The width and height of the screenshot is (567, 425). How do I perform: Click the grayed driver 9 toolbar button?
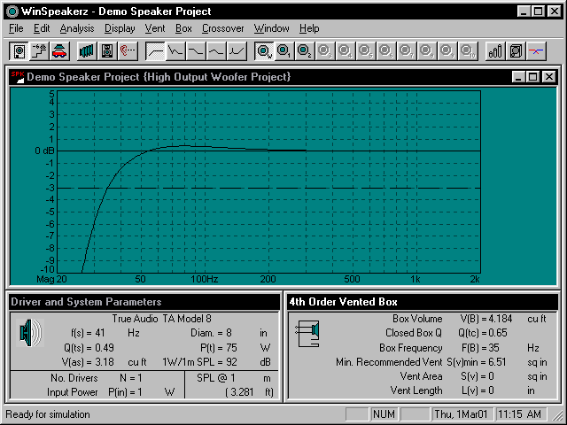tap(447, 51)
